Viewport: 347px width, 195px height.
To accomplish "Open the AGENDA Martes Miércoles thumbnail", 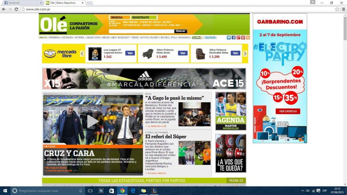I will click(231, 111).
